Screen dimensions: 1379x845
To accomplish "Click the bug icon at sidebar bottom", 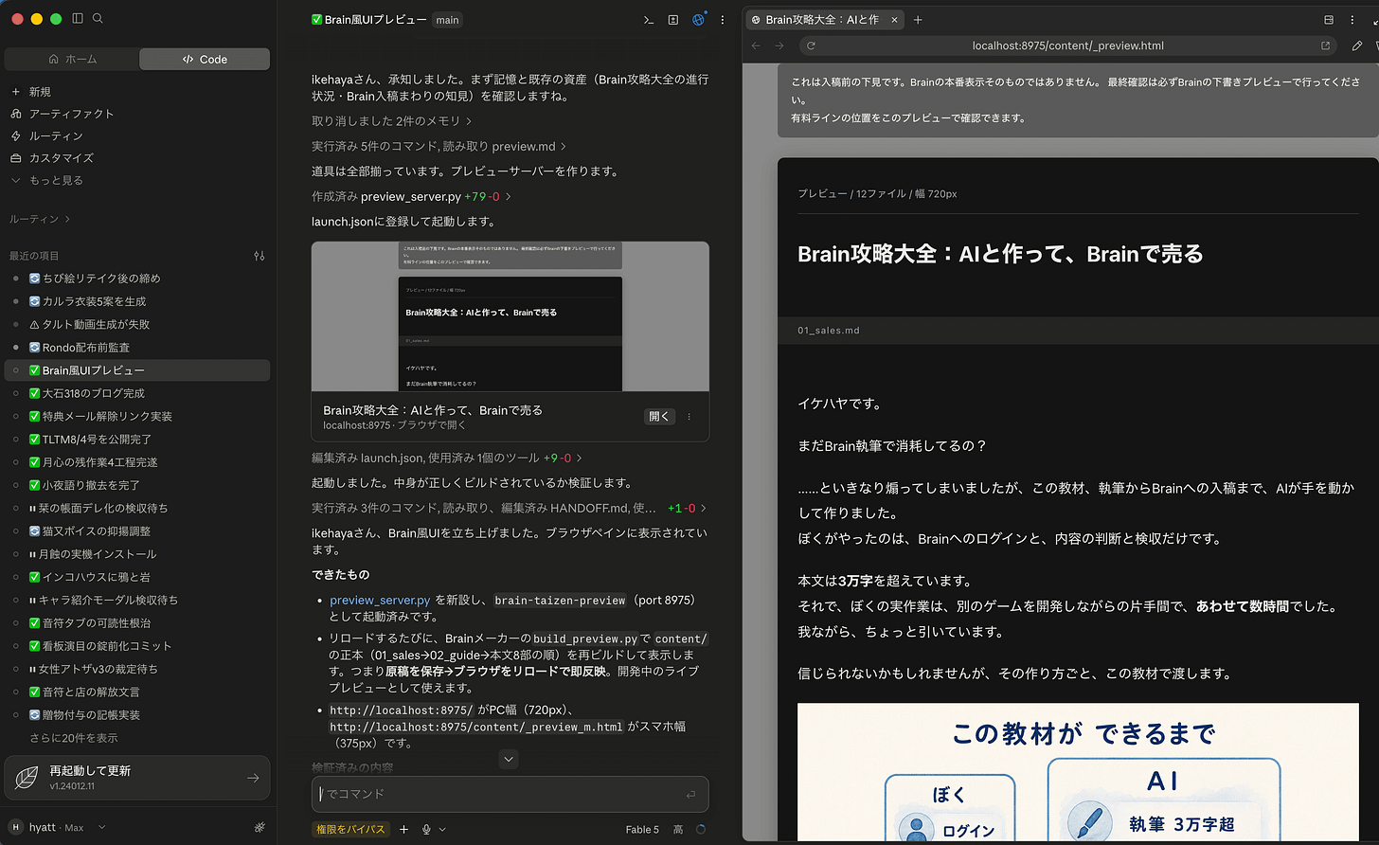I will pos(260,827).
